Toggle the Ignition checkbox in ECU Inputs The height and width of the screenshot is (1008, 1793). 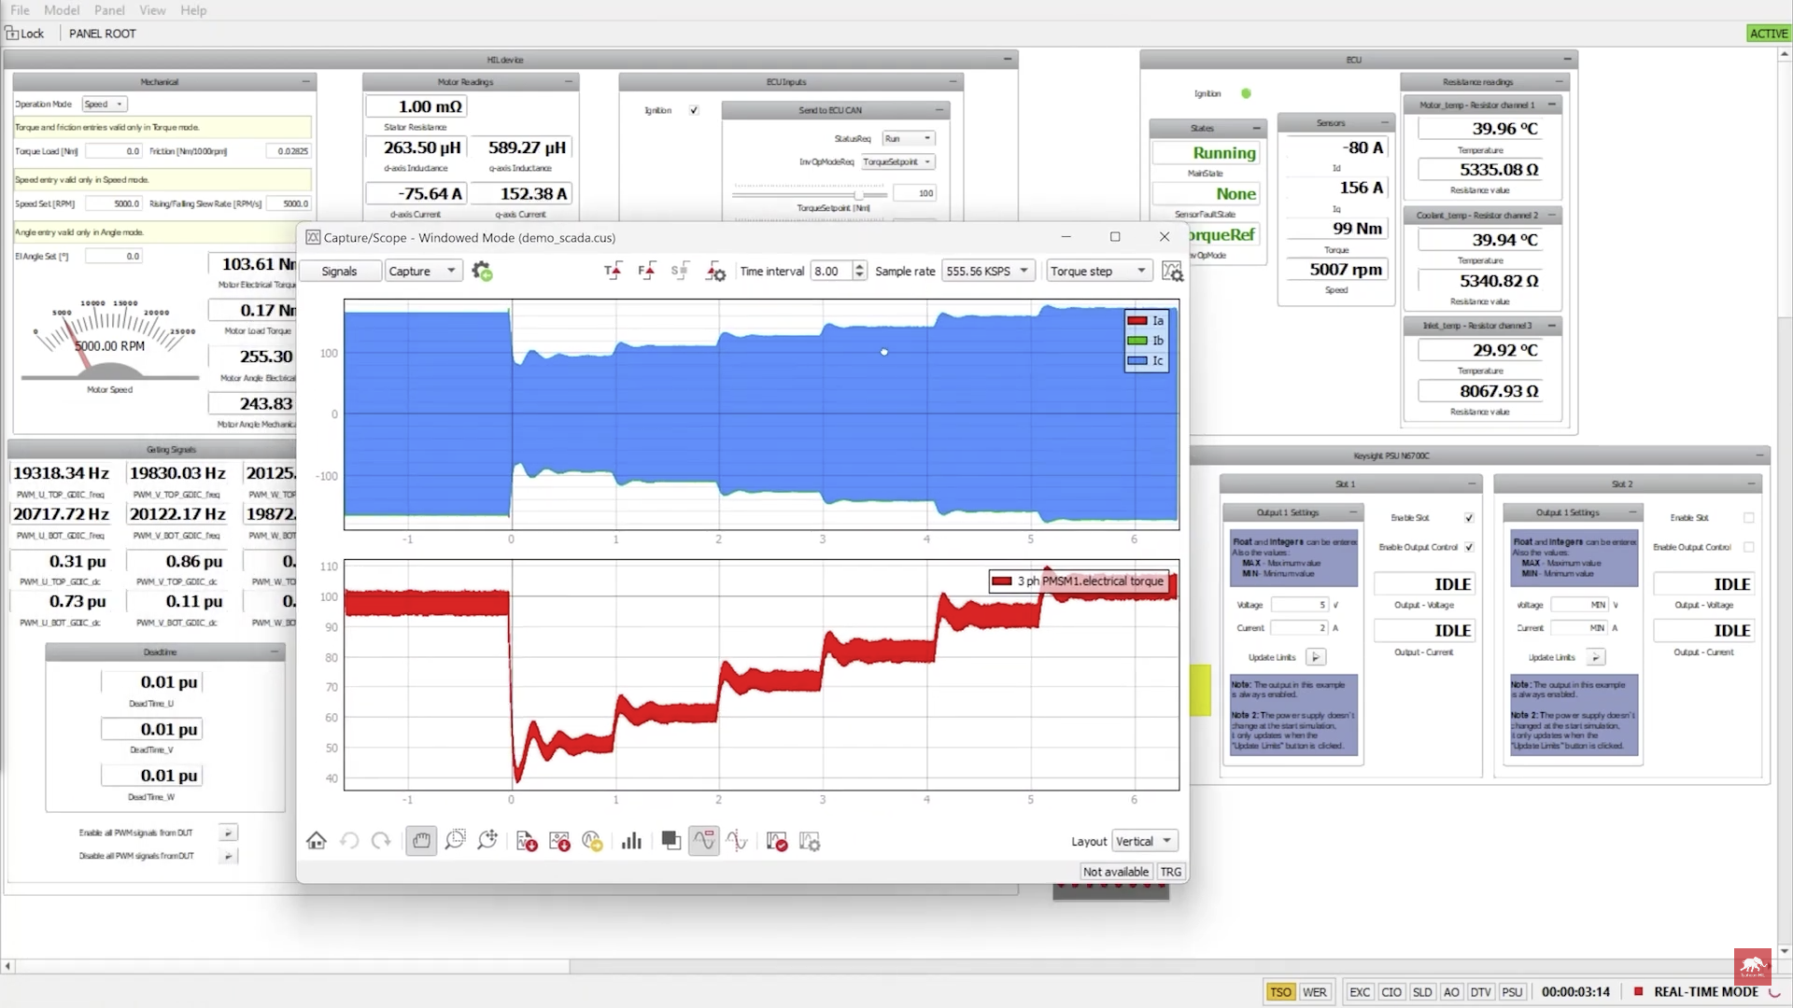click(x=694, y=110)
